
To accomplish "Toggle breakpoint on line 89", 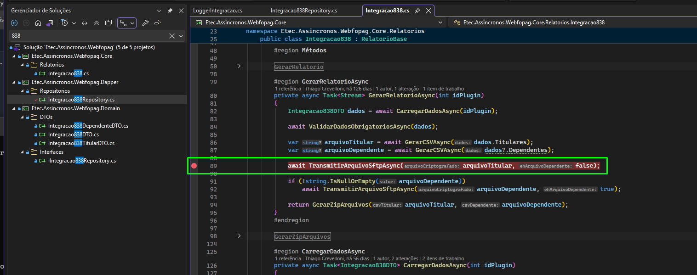I will pos(194,166).
